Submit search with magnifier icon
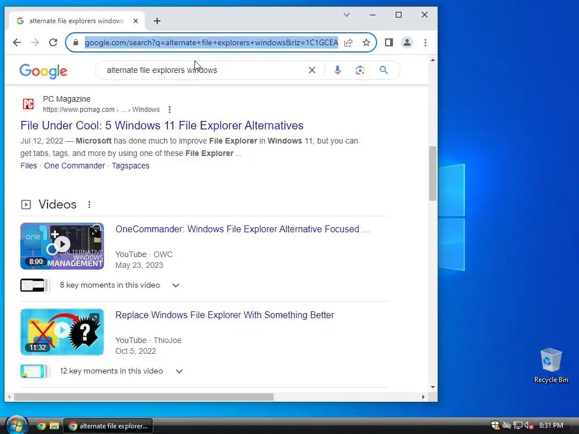Image resolution: width=579 pixels, height=434 pixels. [384, 70]
